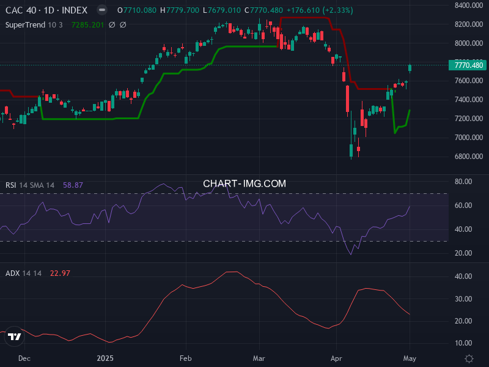The image size is (489, 367).
Task: Click high value H7779.700
Action: [x=180, y=10]
